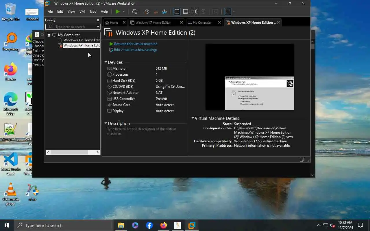This screenshot has width=370, height=231.
Task: Click the revert to snapshot icon
Action: [156, 12]
